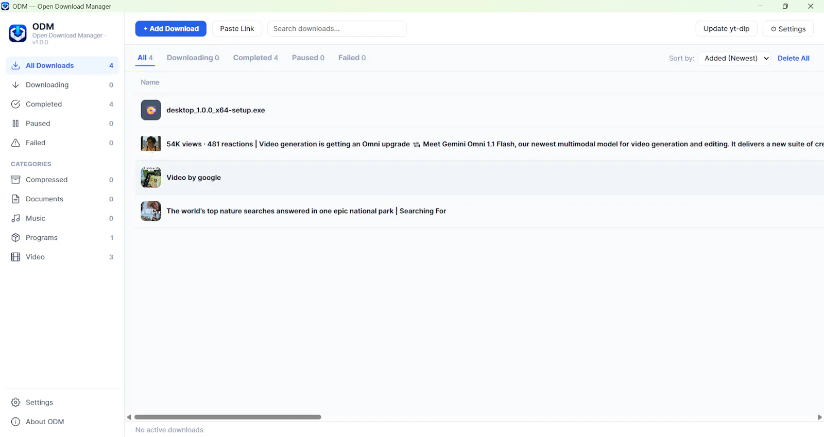
Task: Open the Video by google thumbnail
Action: [151, 178]
